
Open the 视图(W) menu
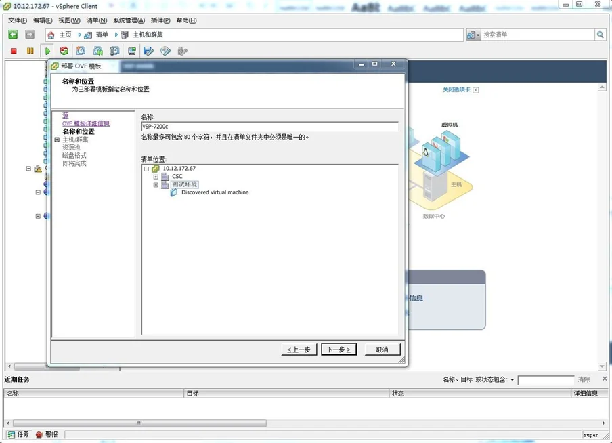[69, 20]
